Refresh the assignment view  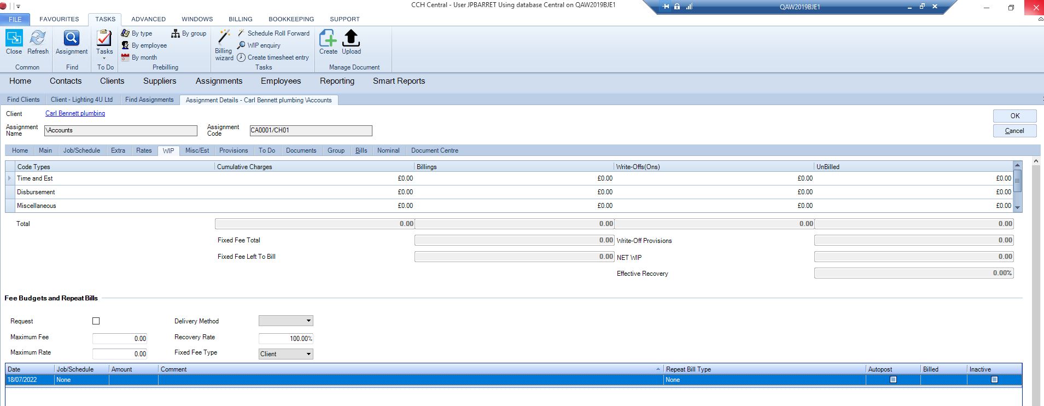coord(38,42)
